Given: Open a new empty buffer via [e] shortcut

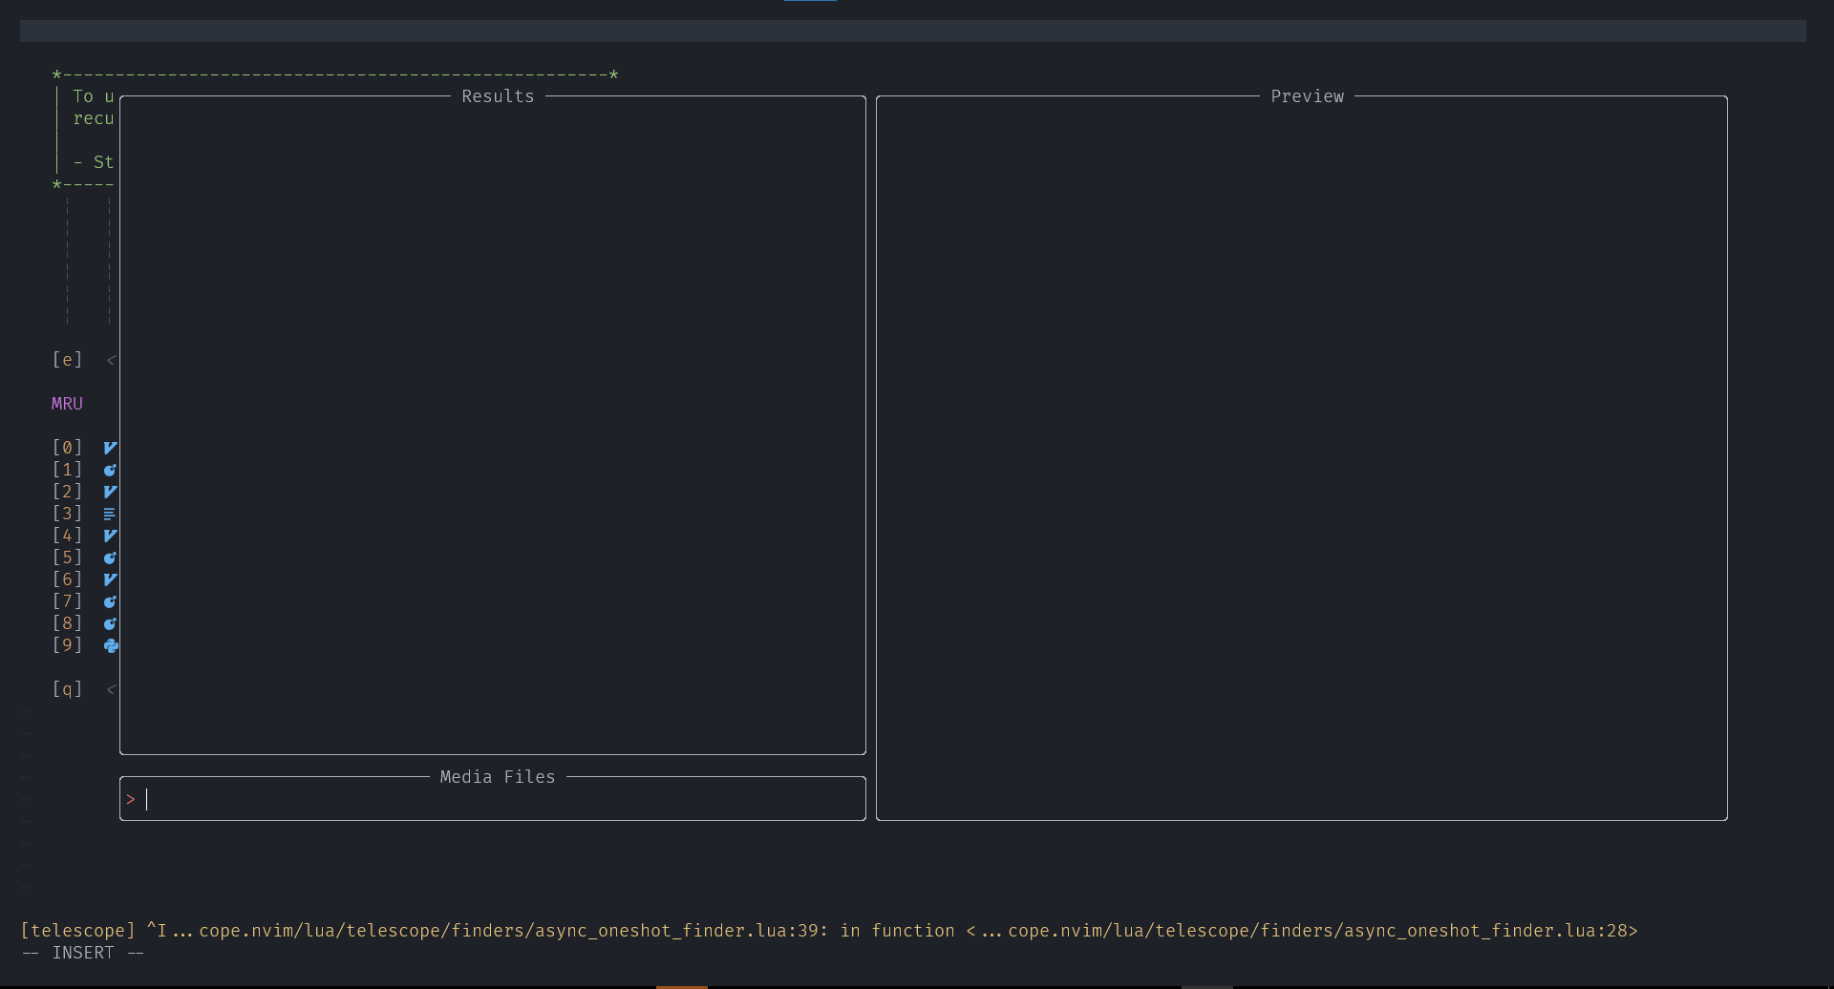Looking at the screenshot, I should (67, 359).
